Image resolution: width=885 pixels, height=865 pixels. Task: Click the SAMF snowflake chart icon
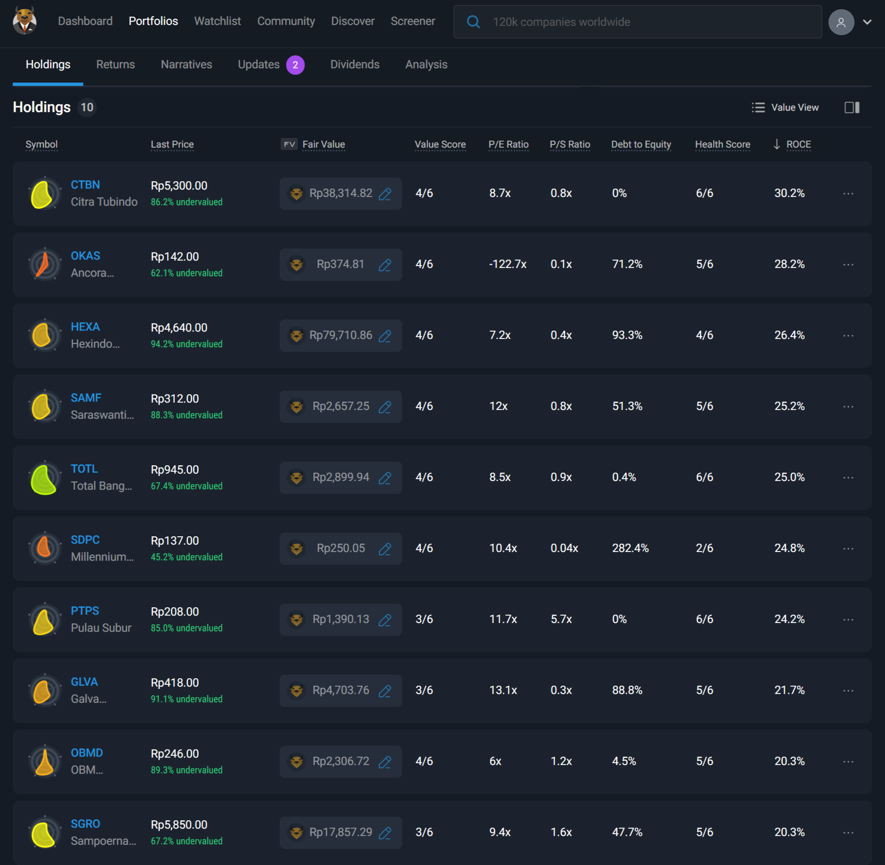(x=44, y=407)
